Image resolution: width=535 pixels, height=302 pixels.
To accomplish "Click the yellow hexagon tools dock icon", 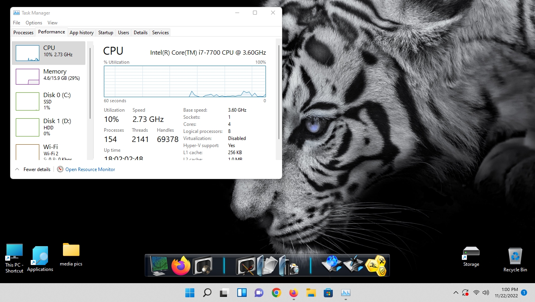I will (376, 266).
